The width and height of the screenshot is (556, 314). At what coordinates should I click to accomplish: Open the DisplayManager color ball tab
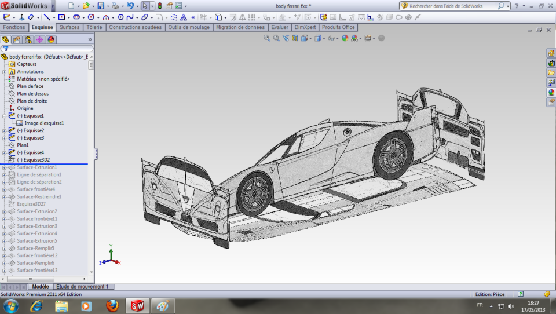51,39
